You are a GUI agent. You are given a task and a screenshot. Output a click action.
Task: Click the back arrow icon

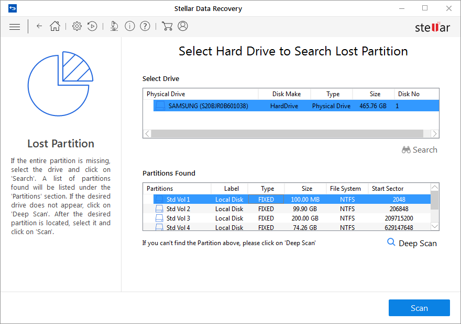pyautogui.click(x=39, y=26)
